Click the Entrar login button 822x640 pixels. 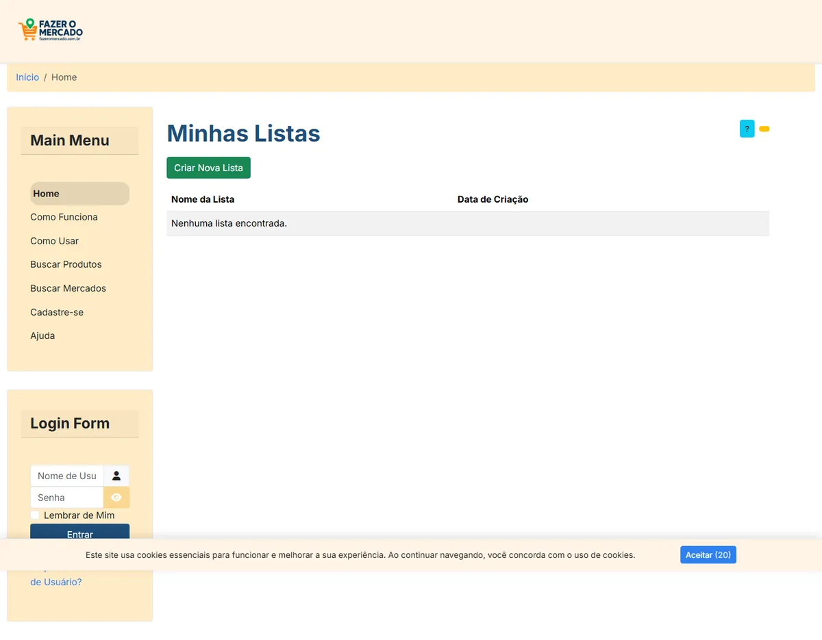coord(79,533)
